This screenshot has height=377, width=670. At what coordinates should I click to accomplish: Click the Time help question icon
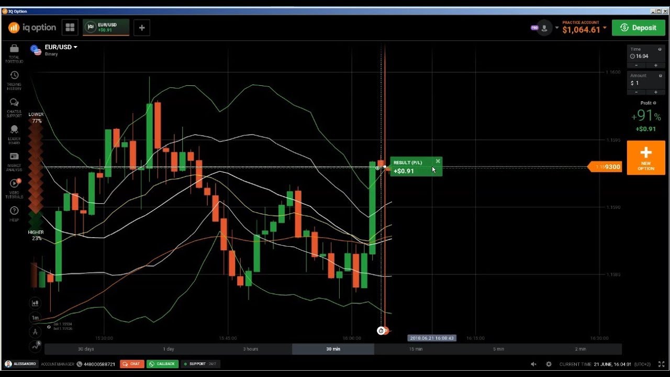tap(660, 49)
